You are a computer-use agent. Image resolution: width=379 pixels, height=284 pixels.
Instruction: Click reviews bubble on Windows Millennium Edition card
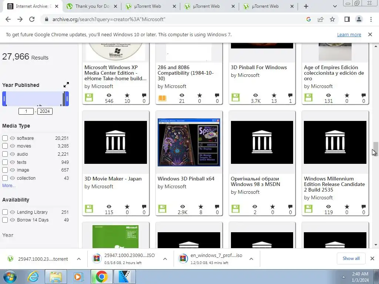[x=363, y=207]
